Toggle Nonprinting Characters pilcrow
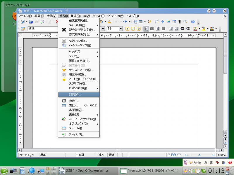Screen dimensions: 234x175 point(180,22)
